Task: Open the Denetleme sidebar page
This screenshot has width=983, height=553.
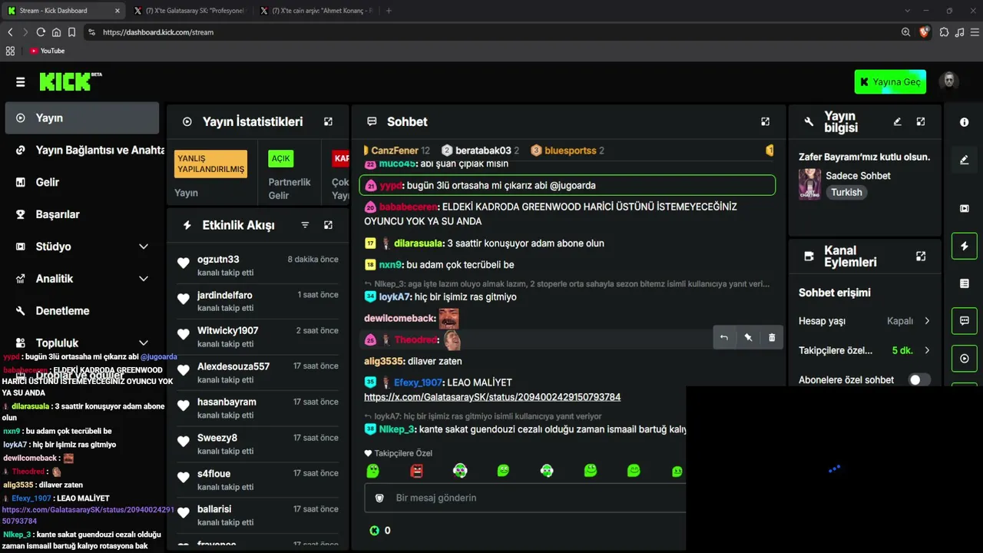Action: pyautogui.click(x=81, y=311)
